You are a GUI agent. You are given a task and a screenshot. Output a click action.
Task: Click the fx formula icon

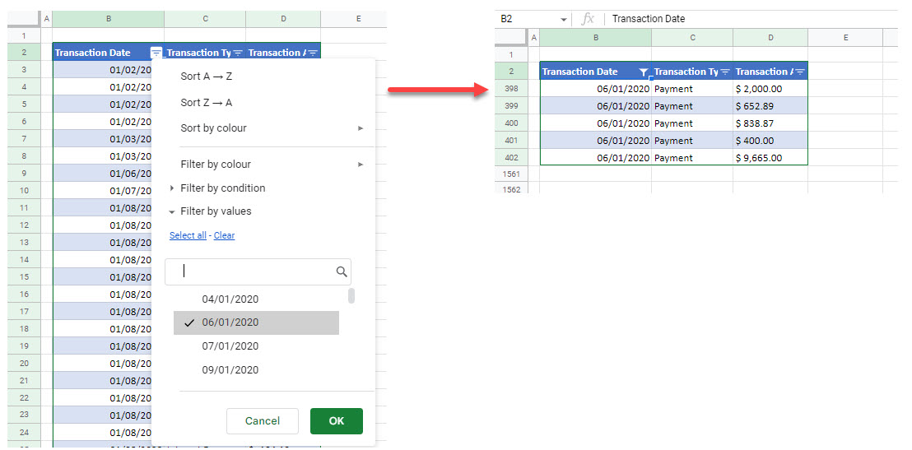point(588,19)
